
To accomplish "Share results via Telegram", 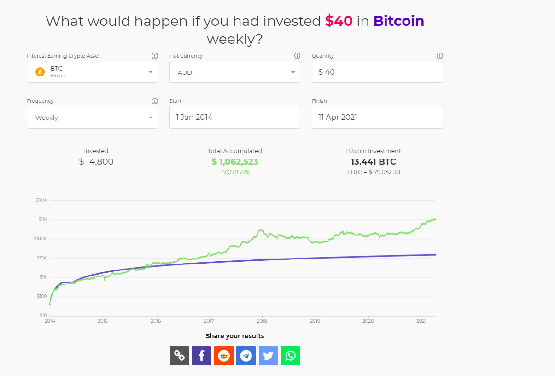I will click(246, 356).
